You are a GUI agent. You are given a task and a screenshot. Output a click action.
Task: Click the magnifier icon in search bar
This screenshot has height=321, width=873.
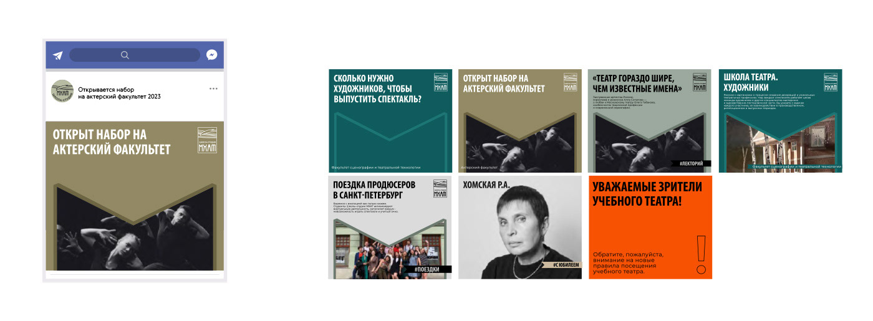coord(125,55)
